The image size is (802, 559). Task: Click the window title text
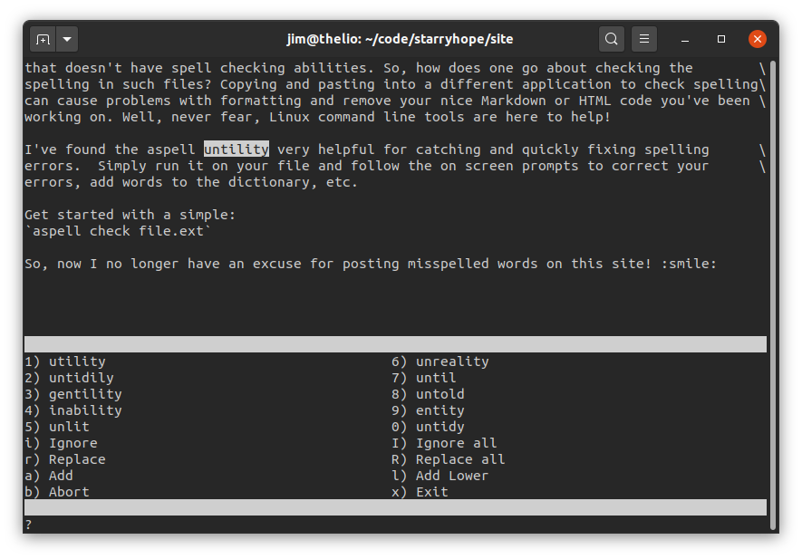[x=401, y=39]
